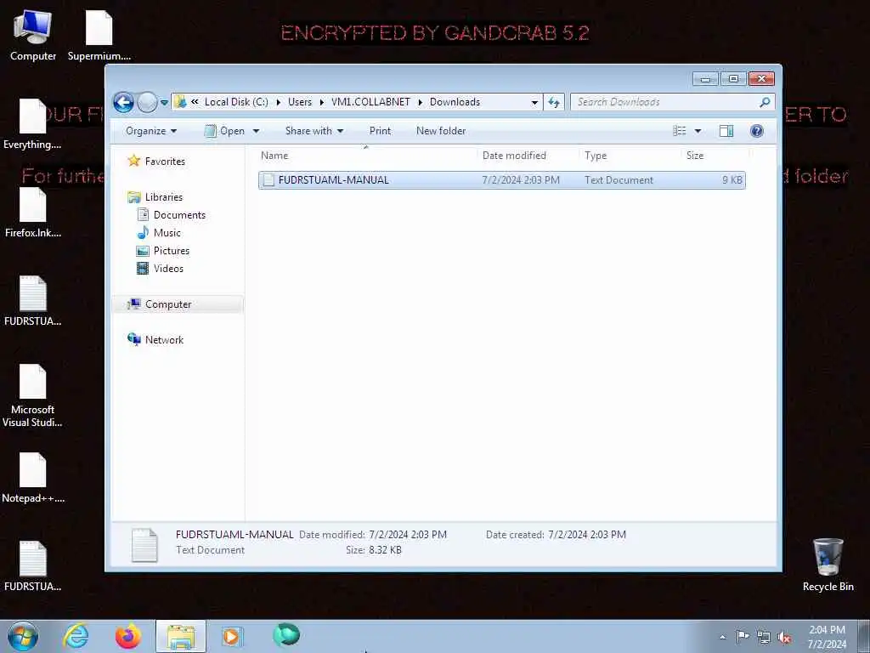Launch Firefox from taskbar
The width and height of the screenshot is (870, 653).
pyautogui.click(x=128, y=636)
